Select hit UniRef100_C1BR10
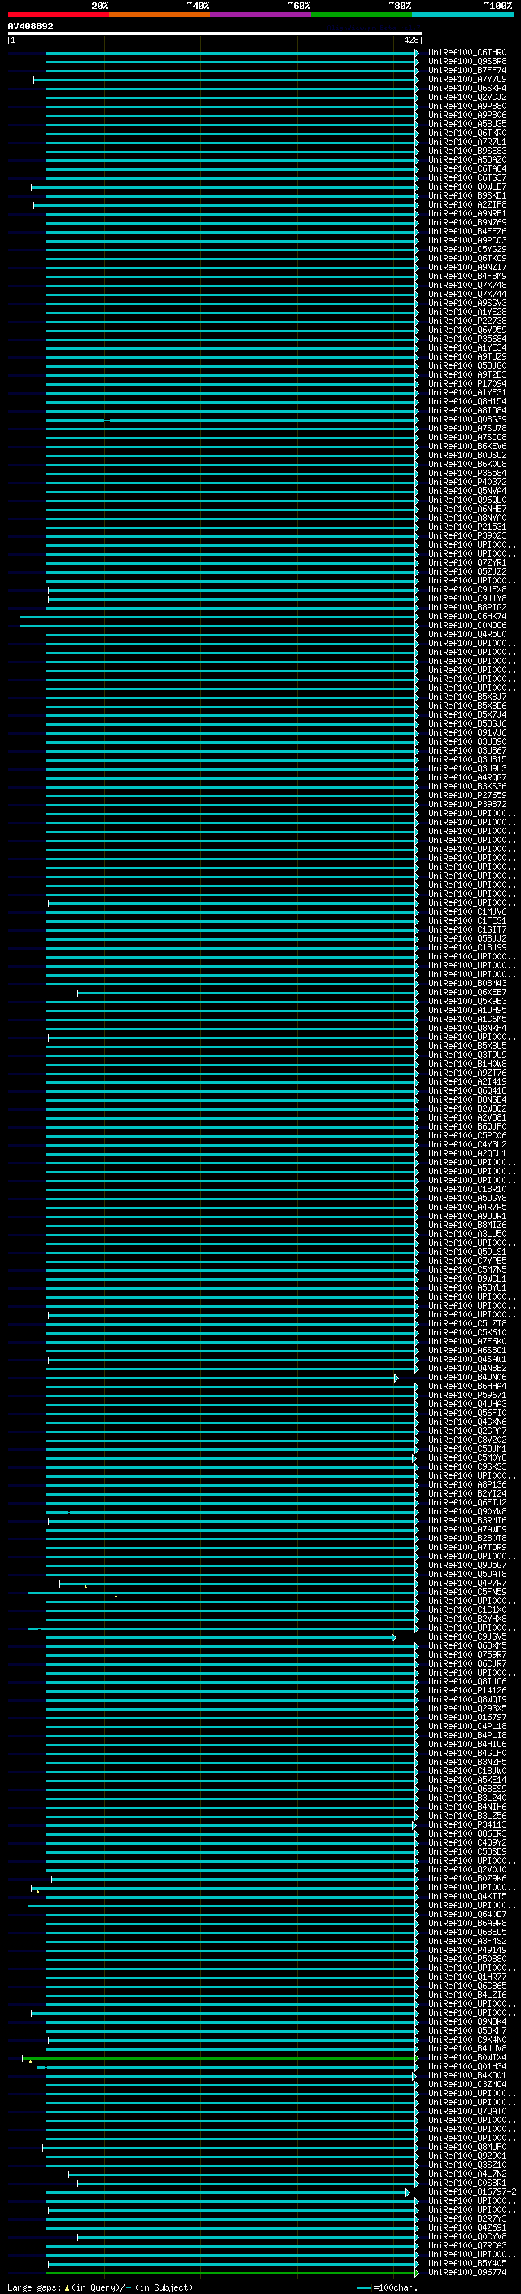This screenshot has width=521, height=2294. point(466,1190)
